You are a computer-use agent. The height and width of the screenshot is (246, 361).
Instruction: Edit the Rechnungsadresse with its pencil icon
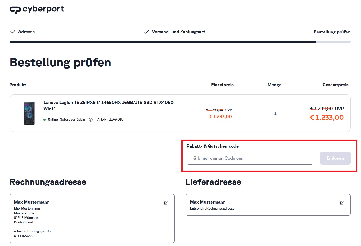coord(166,203)
